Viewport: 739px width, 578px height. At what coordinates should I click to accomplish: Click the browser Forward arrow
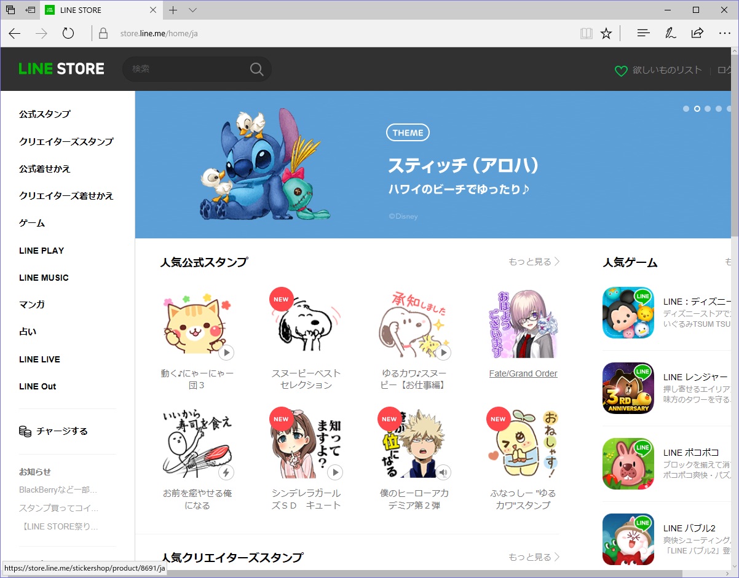click(41, 33)
